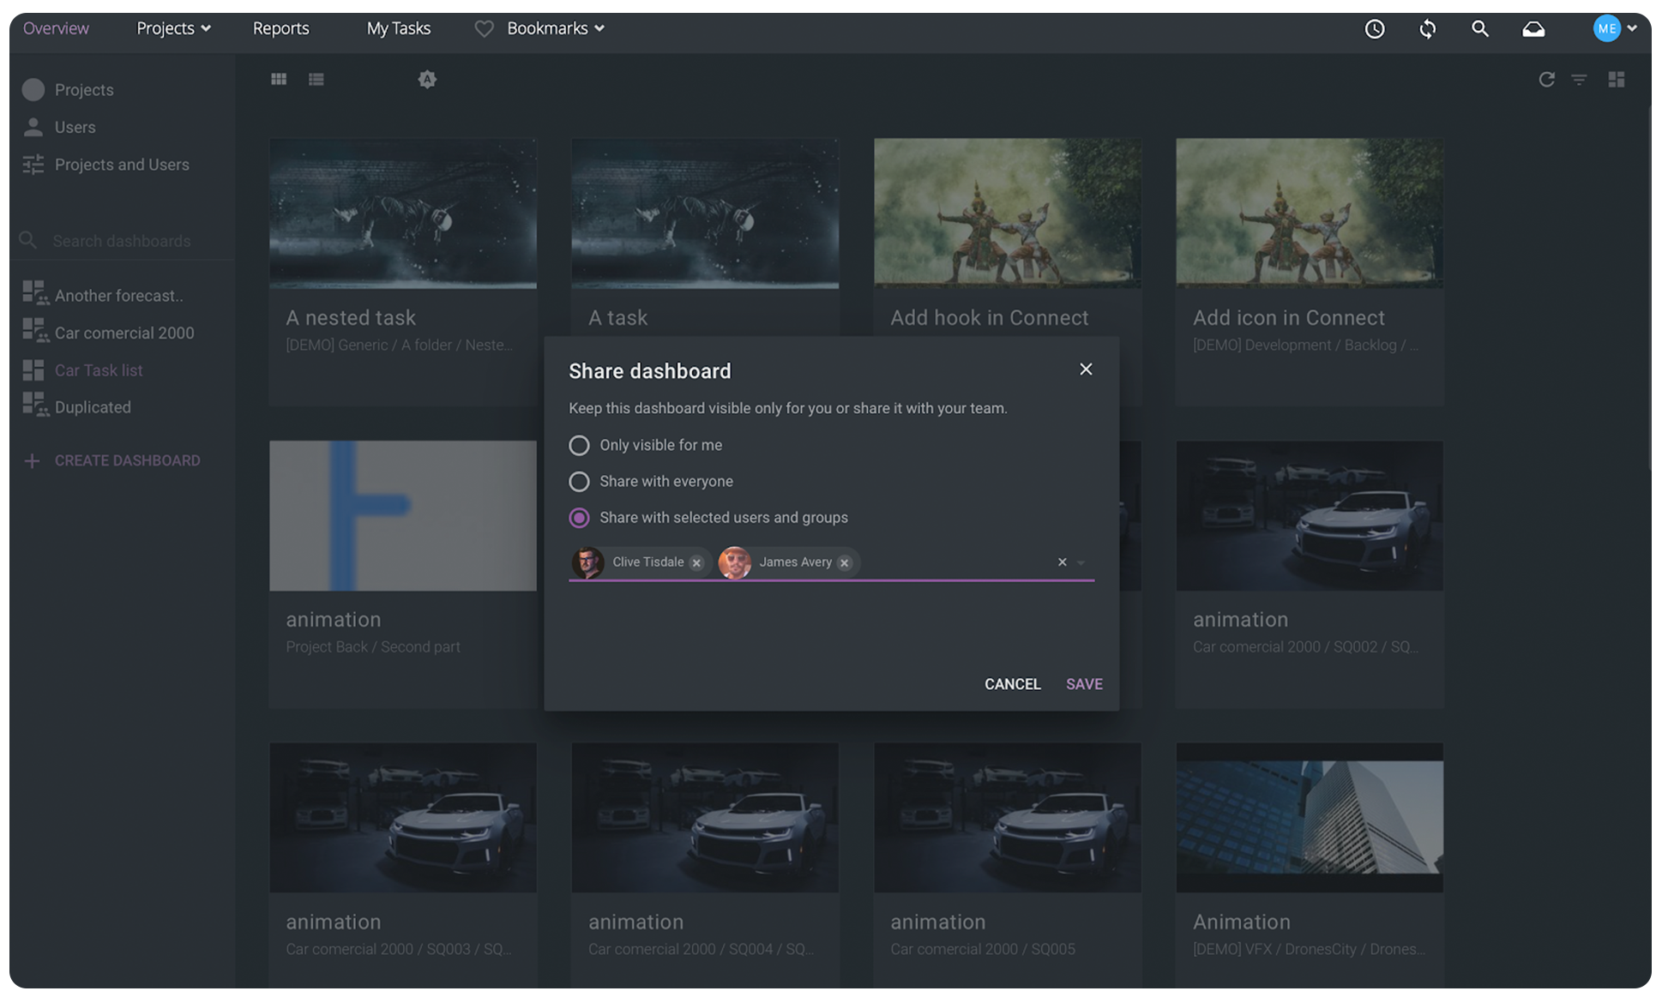The image size is (1662, 1003).
Task: Open the filter icon above dashboard
Action: coord(1579,80)
